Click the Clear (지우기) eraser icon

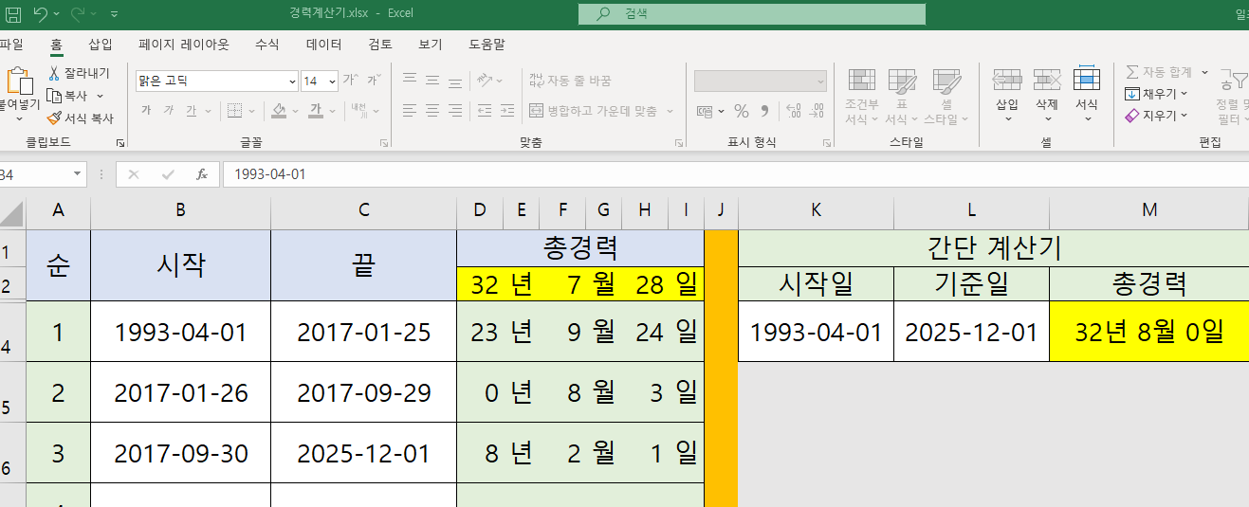point(1131,116)
